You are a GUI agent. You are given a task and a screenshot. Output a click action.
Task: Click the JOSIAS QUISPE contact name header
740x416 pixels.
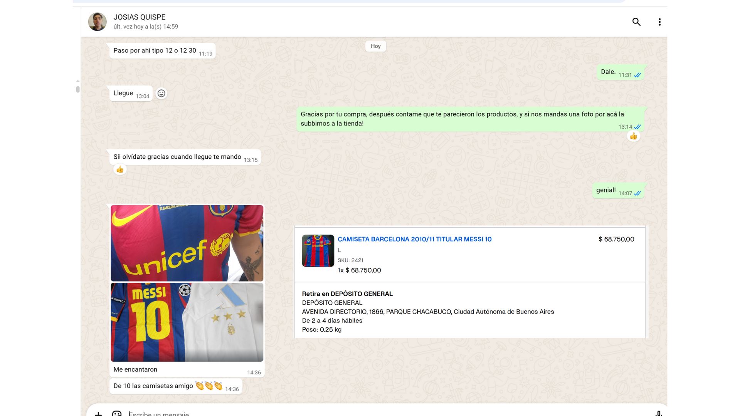139,17
